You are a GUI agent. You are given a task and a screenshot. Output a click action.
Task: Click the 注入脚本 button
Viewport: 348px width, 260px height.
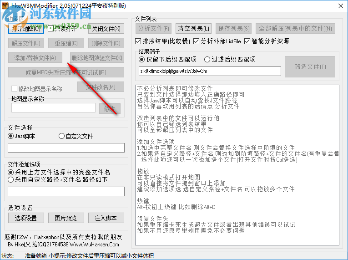pyautogui.click(x=106, y=218)
